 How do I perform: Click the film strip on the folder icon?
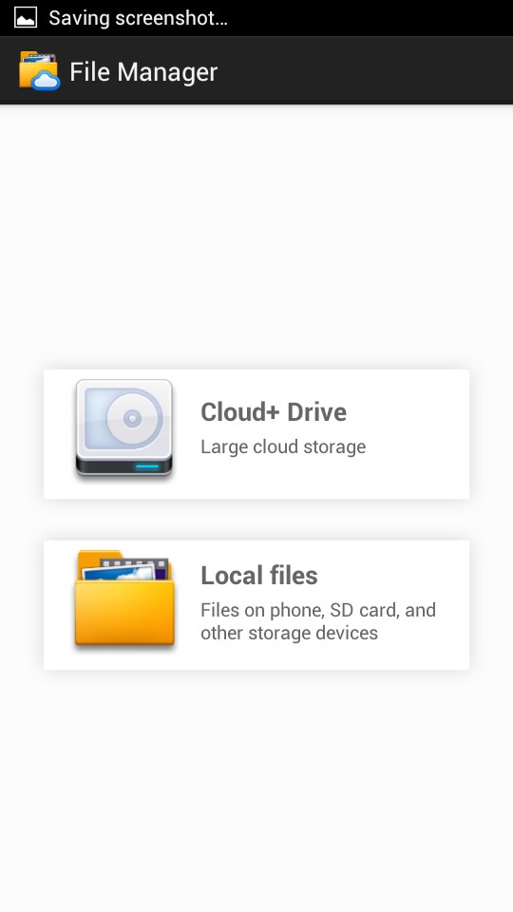click(x=135, y=564)
